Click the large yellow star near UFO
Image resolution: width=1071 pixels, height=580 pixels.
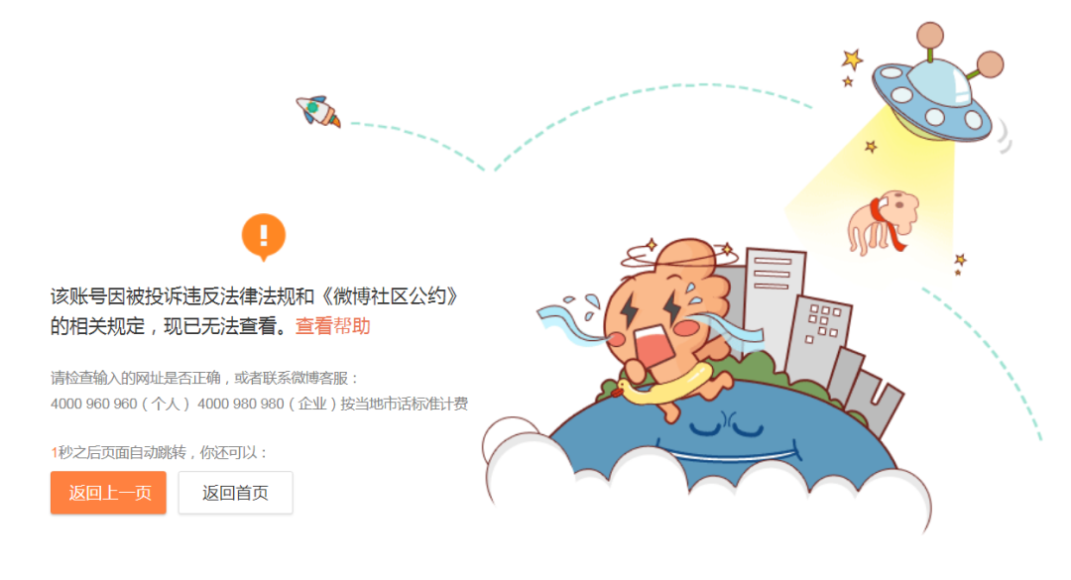pyautogui.click(x=852, y=59)
